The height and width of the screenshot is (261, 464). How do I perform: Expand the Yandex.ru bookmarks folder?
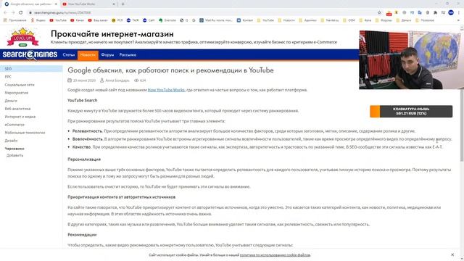pos(330,20)
